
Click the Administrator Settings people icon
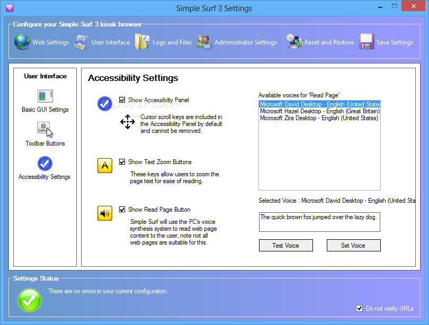pos(204,42)
